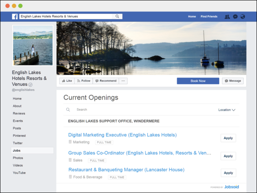Click the search icon in Current Openings

pyautogui.click(x=68, y=109)
